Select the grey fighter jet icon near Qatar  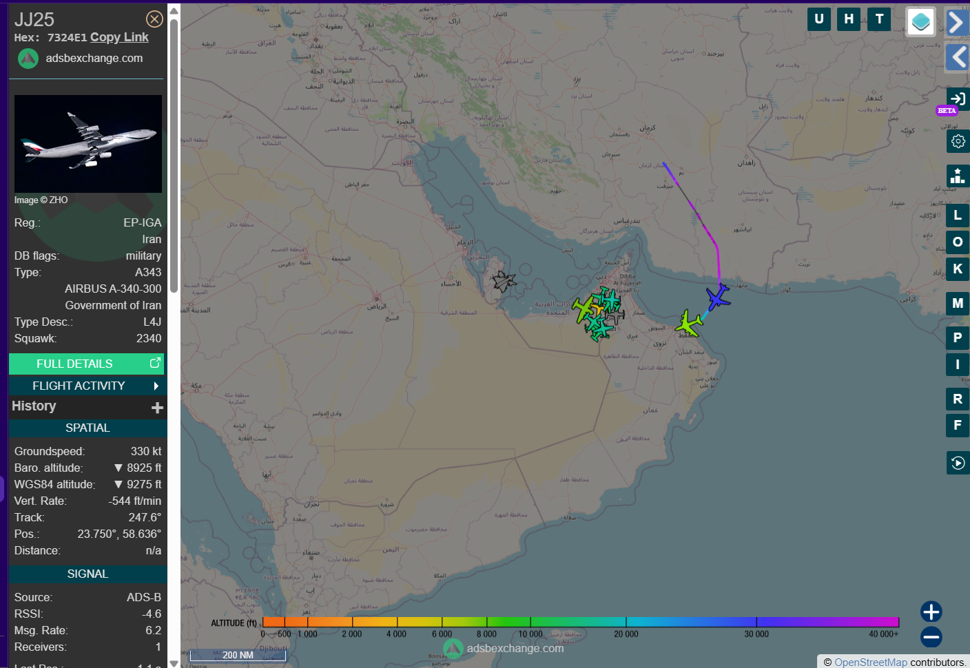point(504,281)
